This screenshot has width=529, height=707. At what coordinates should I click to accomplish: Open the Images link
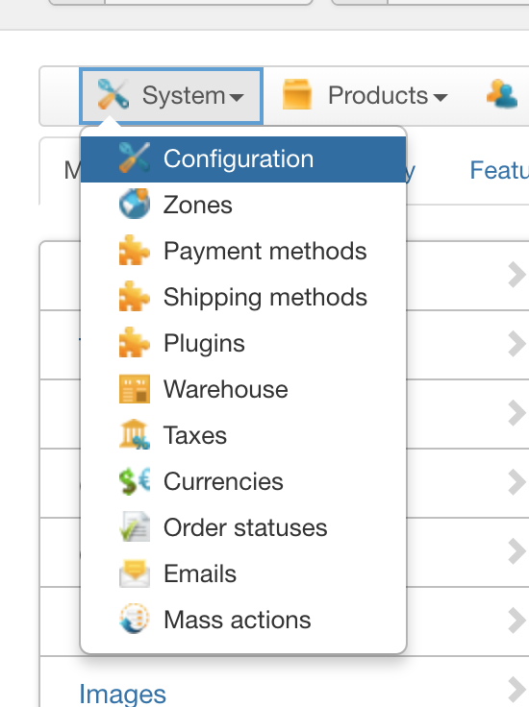coord(122,694)
